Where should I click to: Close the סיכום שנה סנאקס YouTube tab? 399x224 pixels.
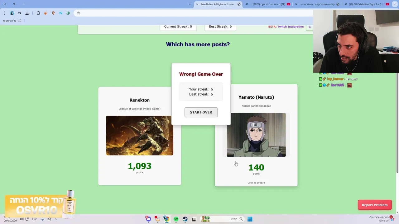click(247, 4)
